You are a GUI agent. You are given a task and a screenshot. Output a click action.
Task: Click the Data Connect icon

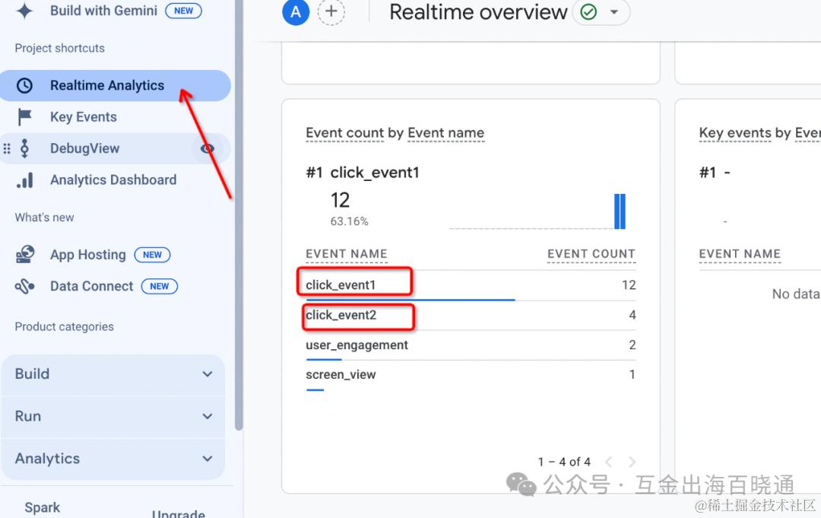pos(24,287)
